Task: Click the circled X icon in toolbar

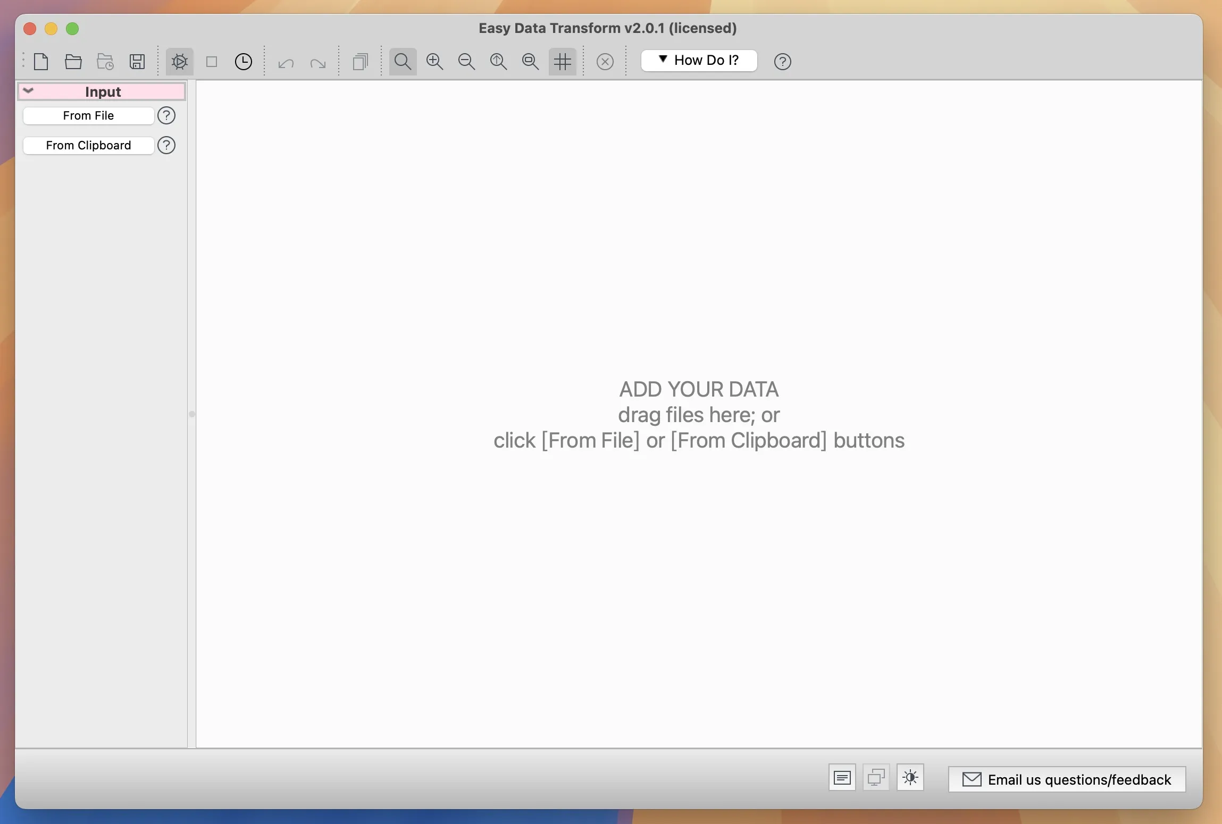Action: coord(605,62)
